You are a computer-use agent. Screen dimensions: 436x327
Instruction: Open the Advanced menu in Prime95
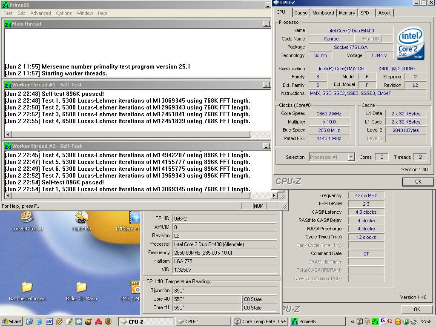coord(40,13)
